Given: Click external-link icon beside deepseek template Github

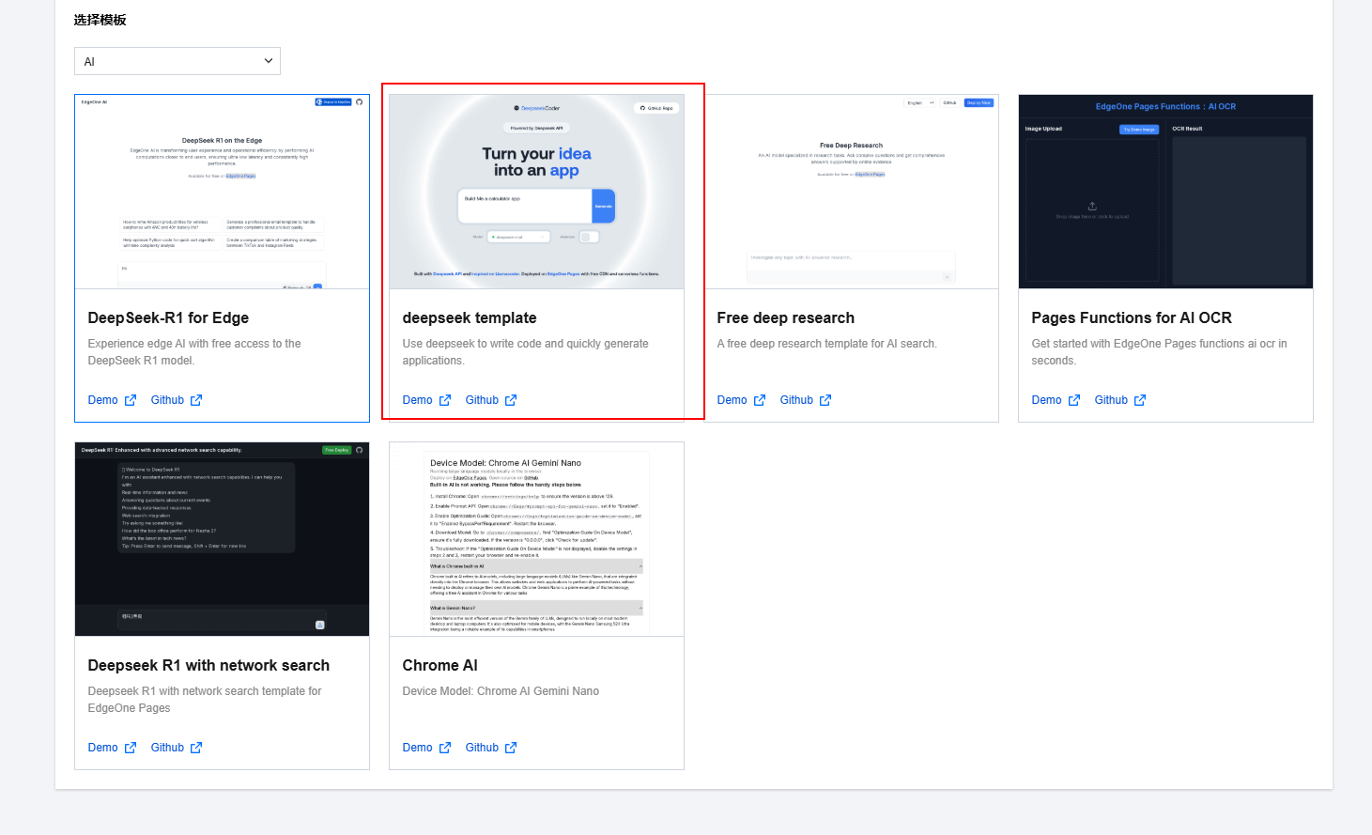Looking at the screenshot, I should coord(511,400).
